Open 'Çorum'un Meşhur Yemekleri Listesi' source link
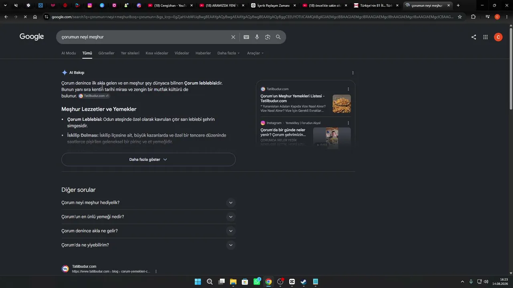The height and width of the screenshot is (288, 513). pos(293,98)
